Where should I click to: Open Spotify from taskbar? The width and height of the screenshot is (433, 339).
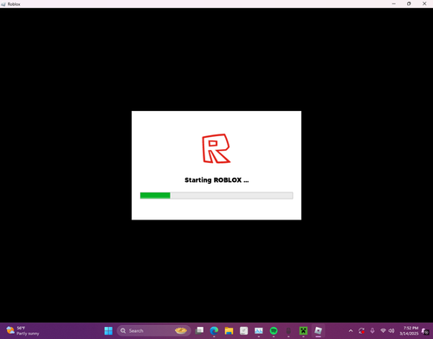pyautogui.click(x=274, y=330)
